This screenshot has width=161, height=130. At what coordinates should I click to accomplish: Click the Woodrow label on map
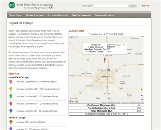(108, 94)
